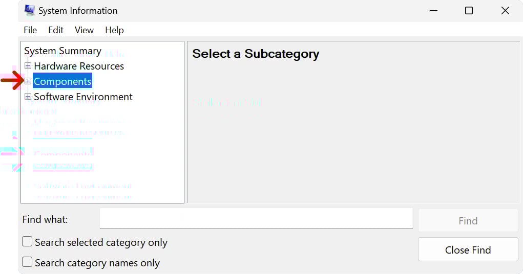Enable Search selected category only
Viewport: 523px width, 274px height.
tap(27, 242)
